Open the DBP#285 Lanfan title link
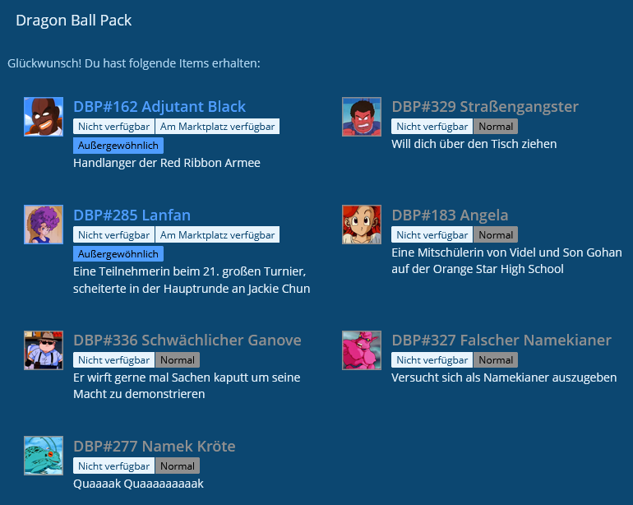633x505 pixels. [132, 215]
